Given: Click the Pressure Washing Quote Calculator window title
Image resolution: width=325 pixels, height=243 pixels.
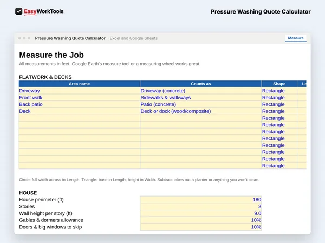Looking at the screenshot, I should pos(70,38).
